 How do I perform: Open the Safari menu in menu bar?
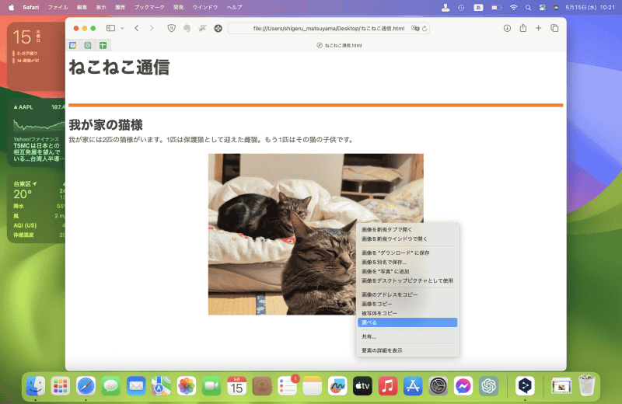pyautogui.click(x=31, y=7)
